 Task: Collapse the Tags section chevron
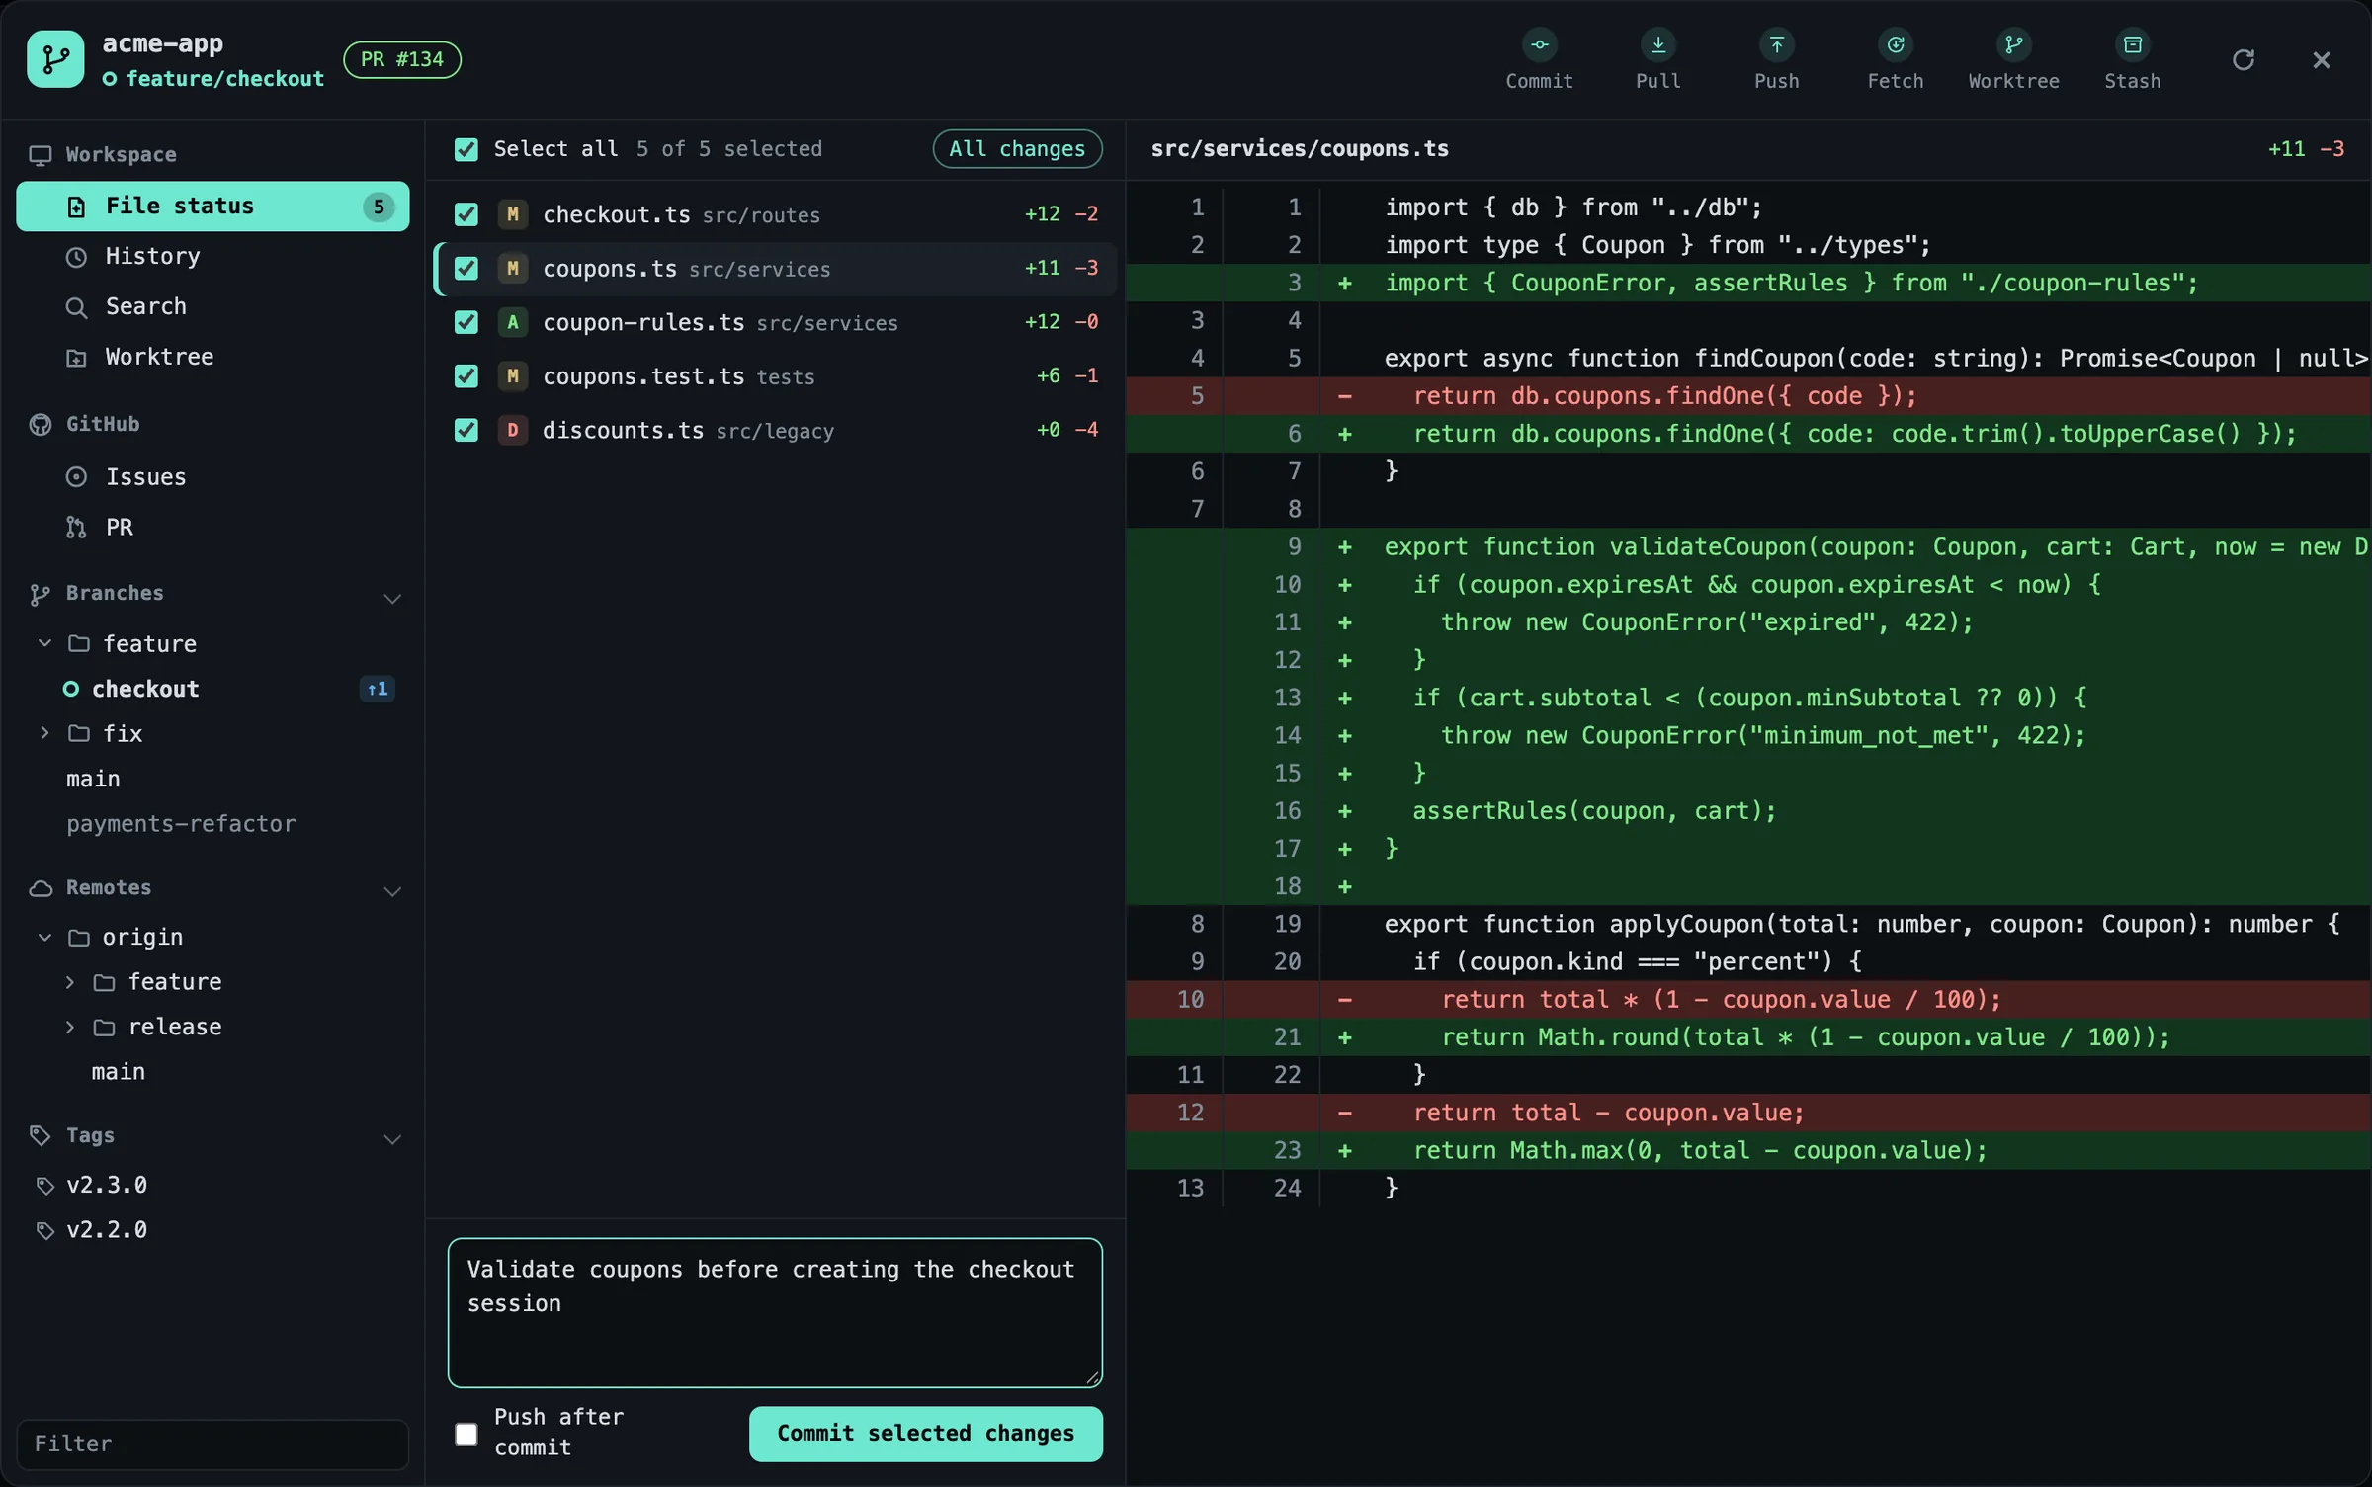pos(392,1140)
